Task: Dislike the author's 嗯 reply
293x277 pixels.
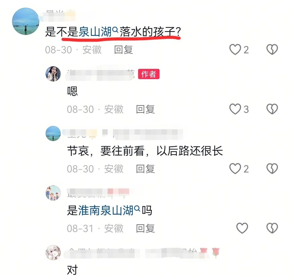Action: click(x=272, y=109)
